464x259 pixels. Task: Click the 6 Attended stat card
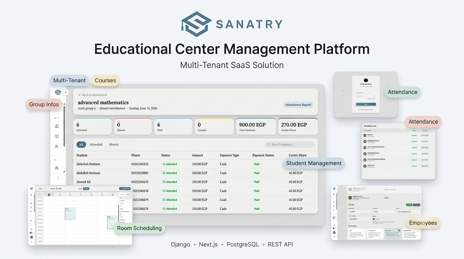(92, 126)
